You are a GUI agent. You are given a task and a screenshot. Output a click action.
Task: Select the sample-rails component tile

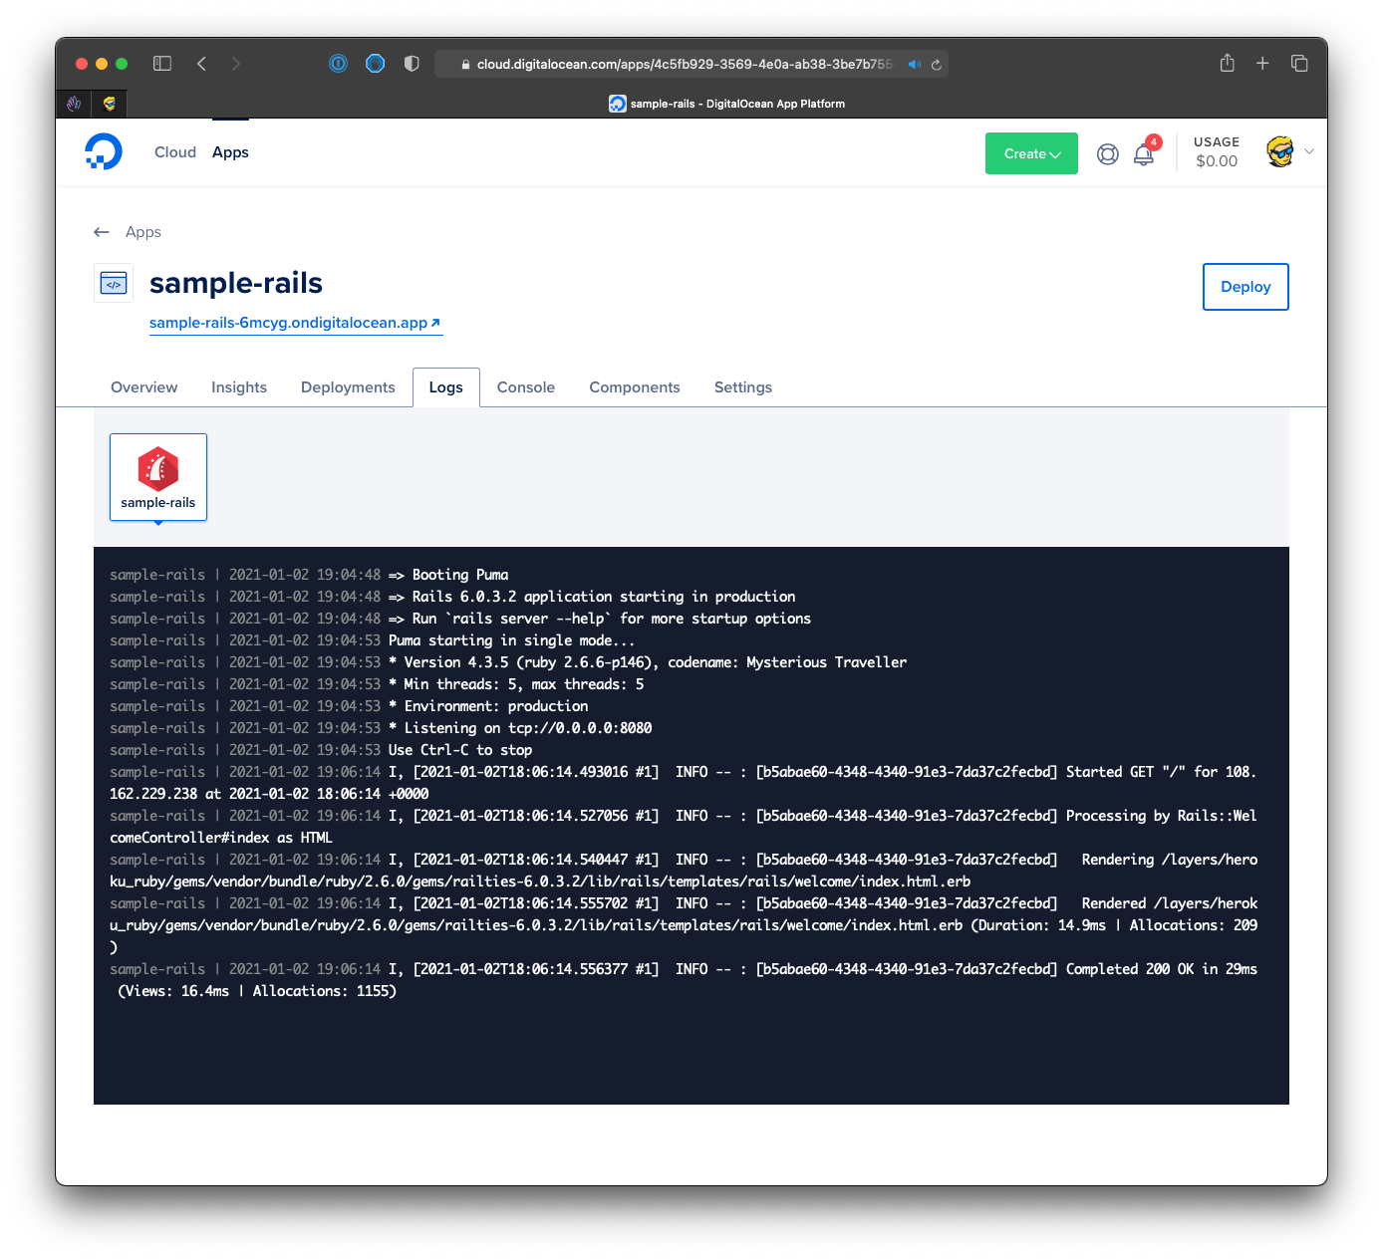158,477
